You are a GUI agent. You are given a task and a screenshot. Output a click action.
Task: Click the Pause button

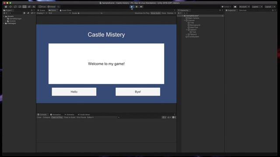point(136,7)
